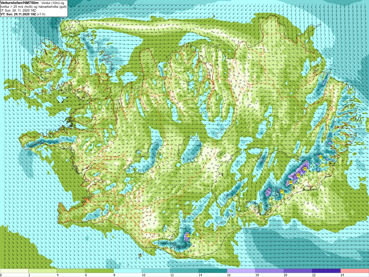Select the yellow gust label 27
Screen dimensions: 369x277
282,191
